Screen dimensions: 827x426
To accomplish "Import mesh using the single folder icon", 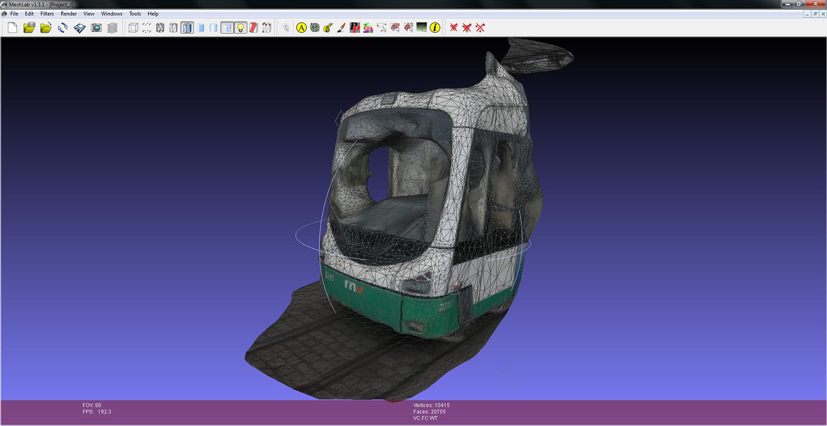I will pos(46,28).
